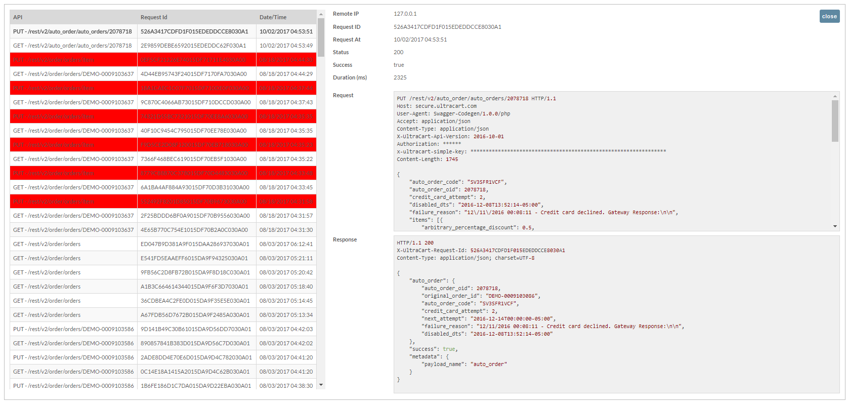This screenshot has height=404, width=847.
Task: Select request ID 2ADE8DD4E70E6D015DA9D4C782030A01
Action: (163, 357)
